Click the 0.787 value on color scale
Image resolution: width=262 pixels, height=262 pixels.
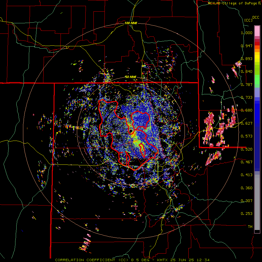(247, 84)
